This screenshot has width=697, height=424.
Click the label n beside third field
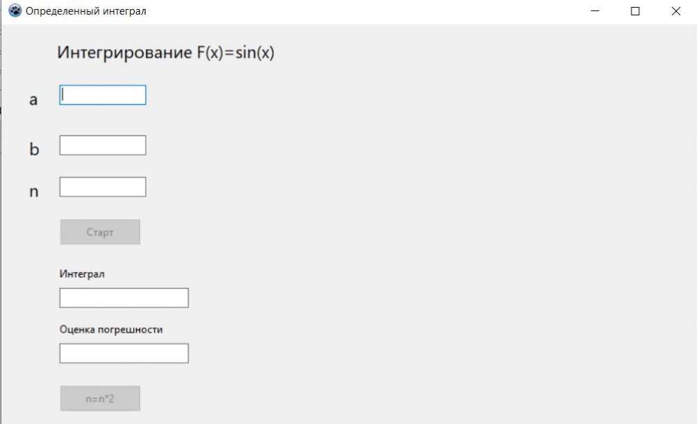[x=33, y=192]
